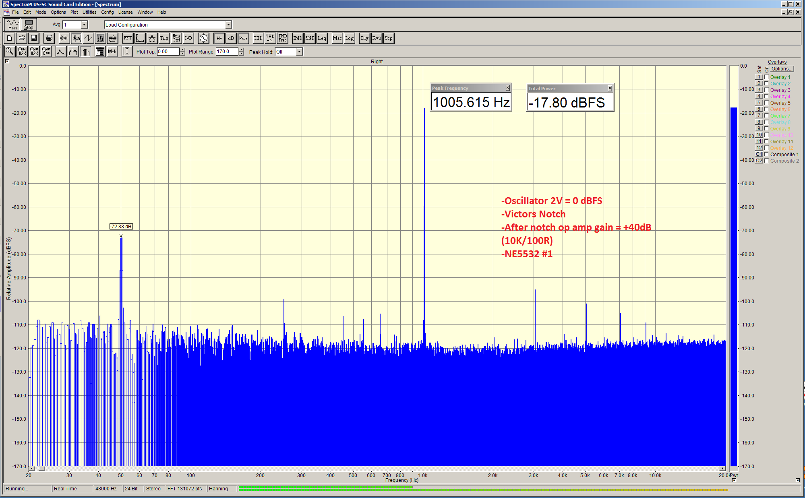This screenshot has height=498, width=805.
Task: Click the Plot Top value field
Action: click(x=168, y=52)
